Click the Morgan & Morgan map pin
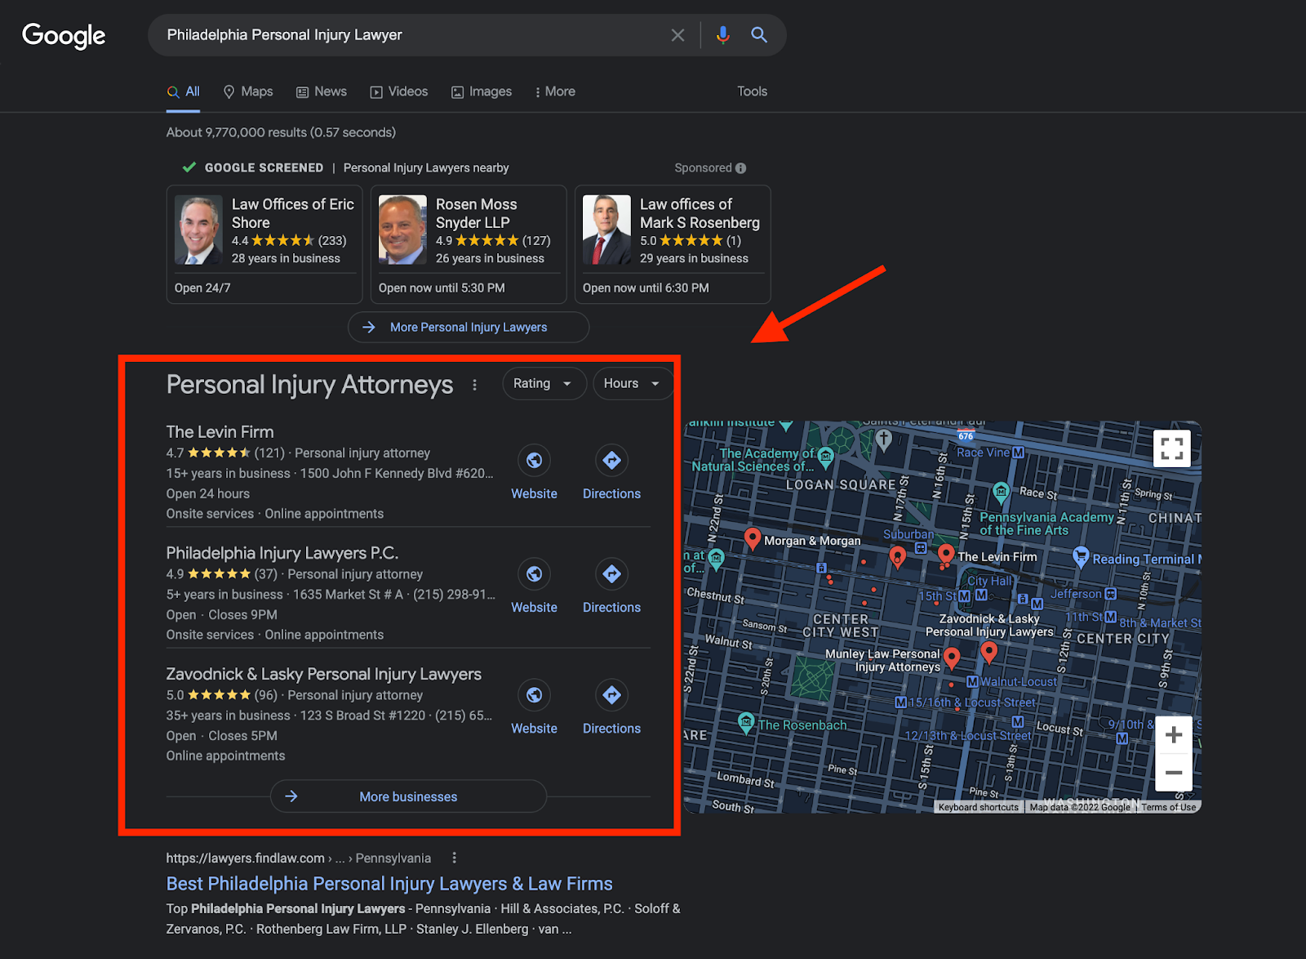 pyautogui.click(x=753, y=539)
